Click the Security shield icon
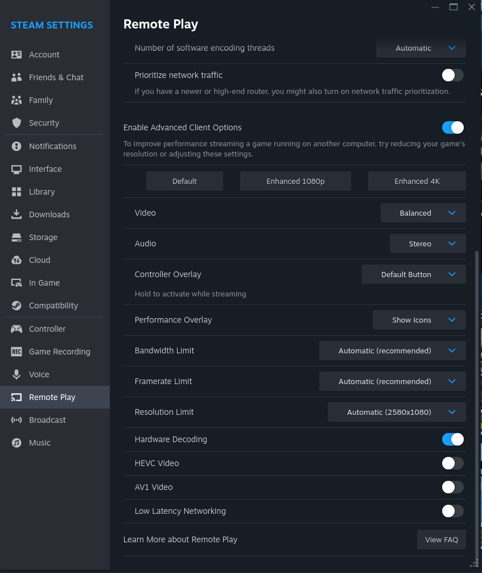Viewport: 482px width, 573px height. [17, 123]
